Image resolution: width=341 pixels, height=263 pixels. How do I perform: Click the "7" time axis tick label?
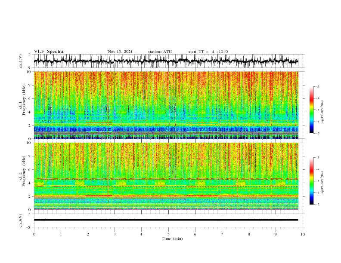(222, 234)
